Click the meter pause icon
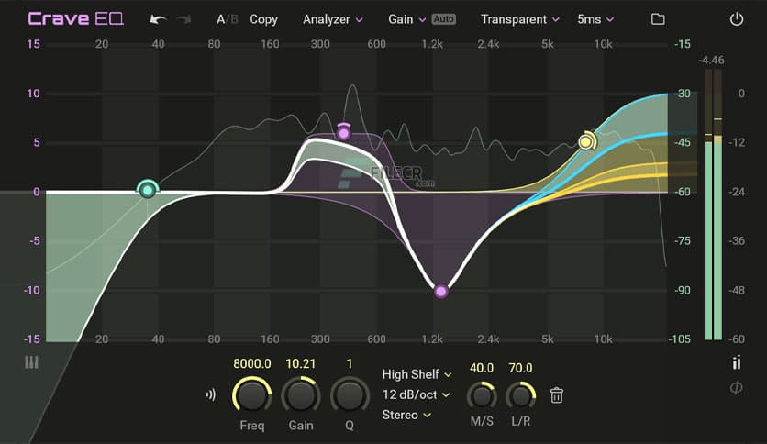The height and width of the screenshot is (444, 767). click(737, 362)
